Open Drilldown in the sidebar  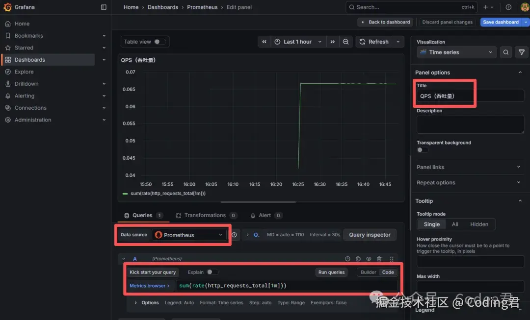pos(26,84)
